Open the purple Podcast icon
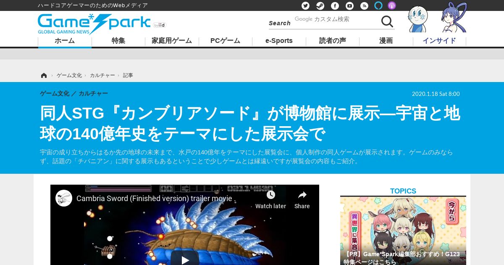The width and height of the screenshot is (504, 265). tap(391, 5)
